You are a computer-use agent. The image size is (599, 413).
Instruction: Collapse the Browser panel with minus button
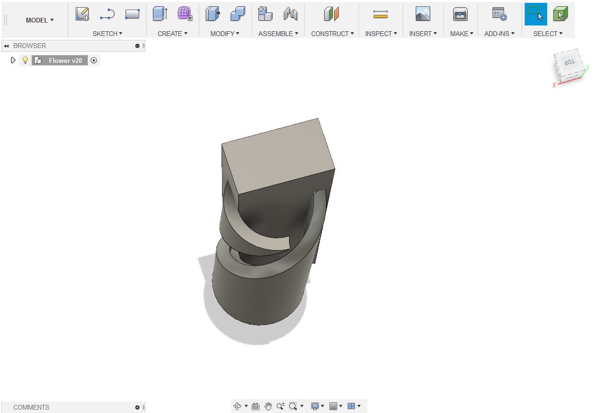(x=138, y=46)
